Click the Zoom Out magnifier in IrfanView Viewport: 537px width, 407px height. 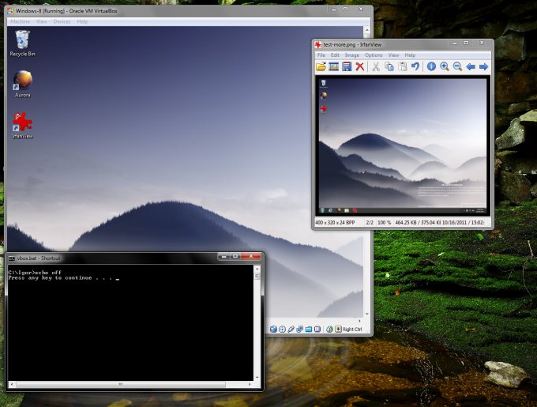[457, 66]
